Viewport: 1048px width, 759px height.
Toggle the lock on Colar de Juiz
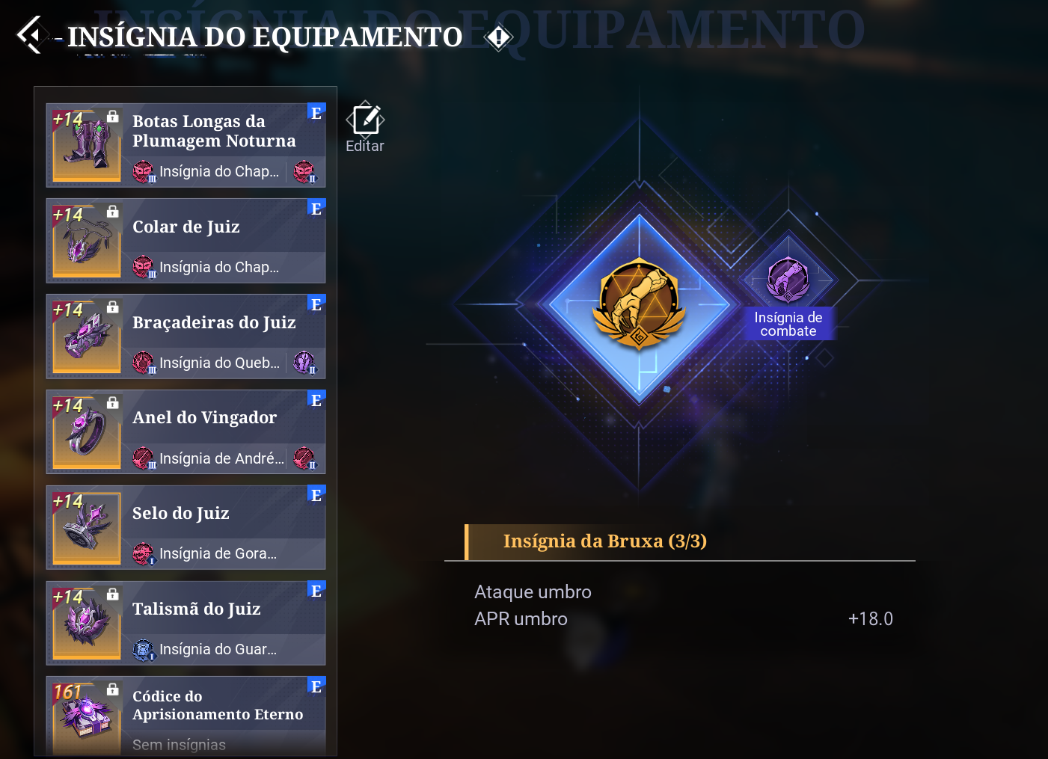[112, 212]
